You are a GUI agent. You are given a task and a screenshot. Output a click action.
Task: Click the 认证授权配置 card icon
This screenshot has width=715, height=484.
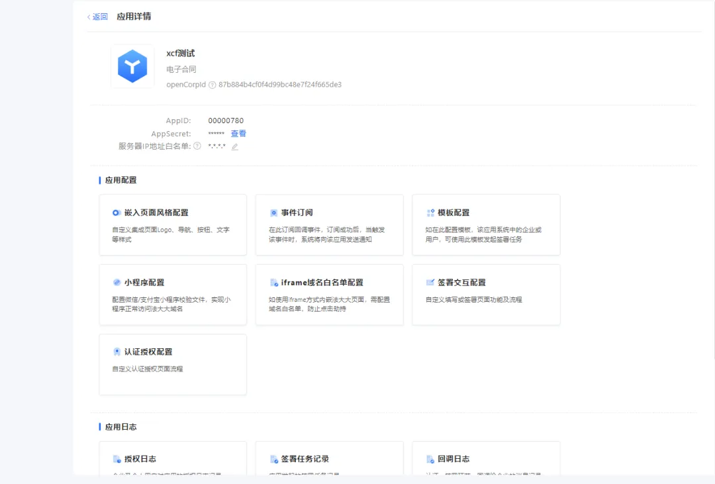pos(117,352)
